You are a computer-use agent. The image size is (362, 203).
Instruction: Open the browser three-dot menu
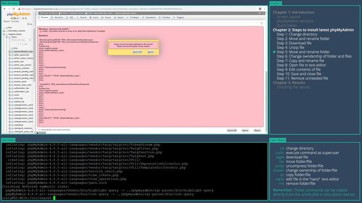(265, 9)
